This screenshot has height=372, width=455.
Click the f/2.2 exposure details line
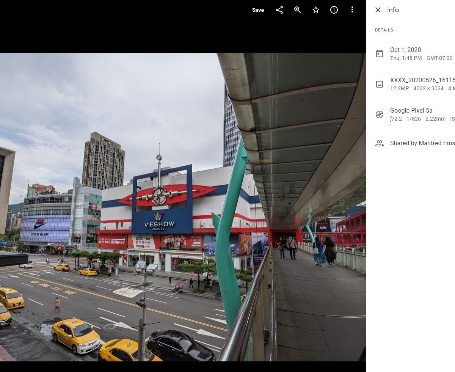[418, 119]
